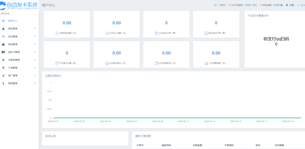This screenshot has height=149, width=305.
Task: Expand the 优惠券管理 chevron arrow
Action: (x=35, y=60)
